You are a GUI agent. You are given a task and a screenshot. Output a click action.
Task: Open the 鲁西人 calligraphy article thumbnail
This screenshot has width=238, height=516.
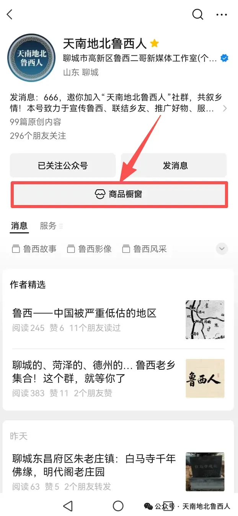pos(205,379)
